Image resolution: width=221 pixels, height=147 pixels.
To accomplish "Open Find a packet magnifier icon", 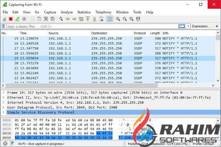I will pyautogui.click(x=61, y=19).
